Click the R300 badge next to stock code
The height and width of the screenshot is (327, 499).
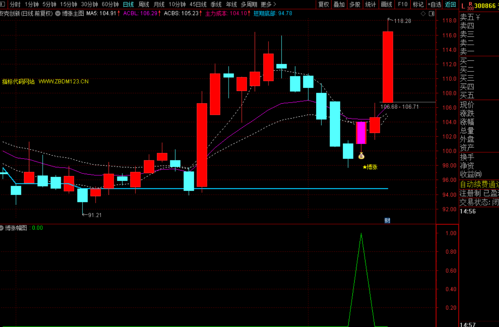(470, 6)
